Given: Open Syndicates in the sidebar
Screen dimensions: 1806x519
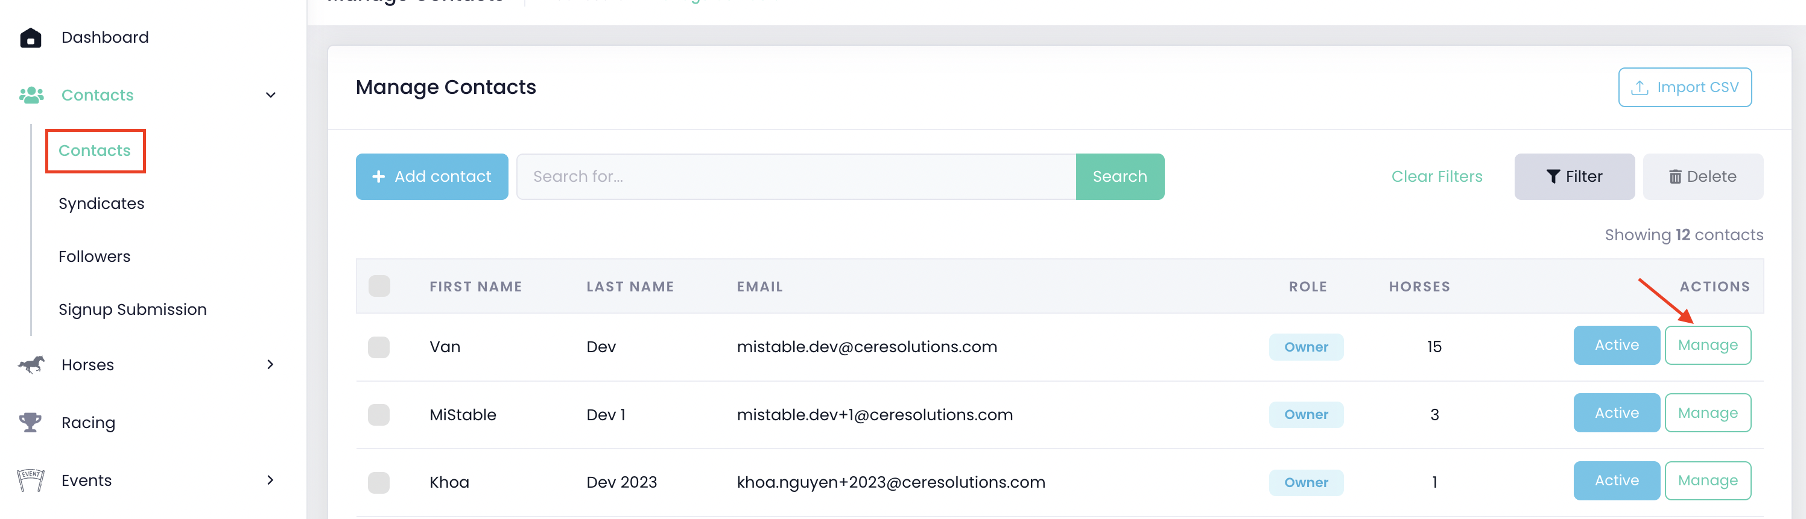Looking at the screenshot, I should 102,204.
